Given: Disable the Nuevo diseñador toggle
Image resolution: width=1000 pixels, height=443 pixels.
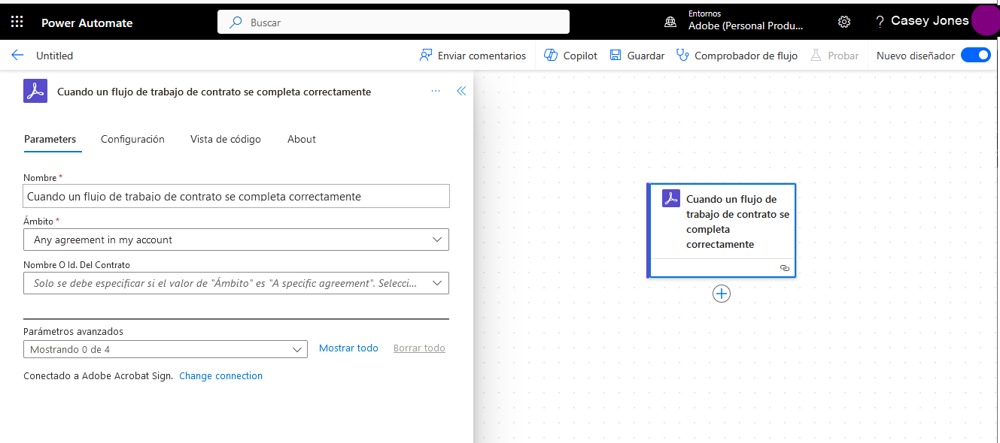Looking at the screenshot, I should point(975,55).
